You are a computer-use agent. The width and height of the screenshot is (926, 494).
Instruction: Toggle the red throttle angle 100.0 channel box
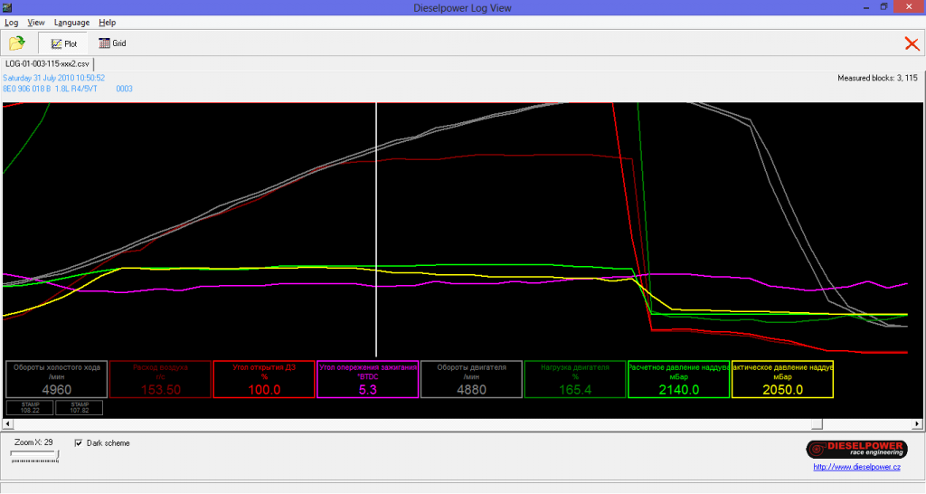264,379
